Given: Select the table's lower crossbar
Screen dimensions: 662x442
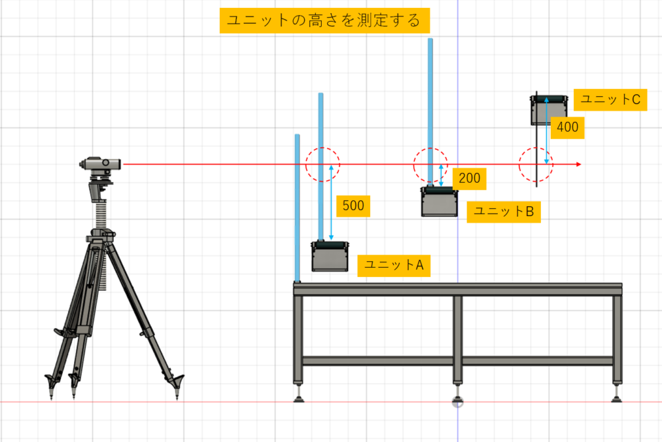Looking at the screenshot, I should pos(457,361).
